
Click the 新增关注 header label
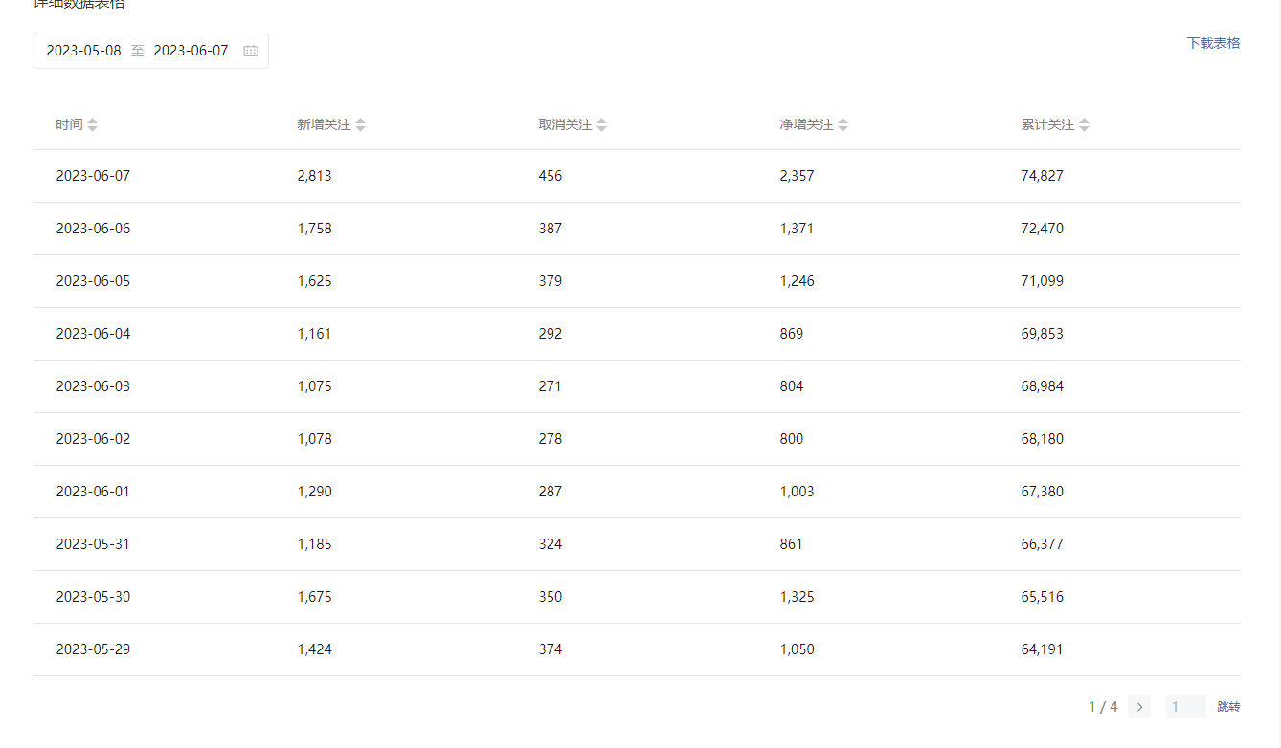click(324, 125)
